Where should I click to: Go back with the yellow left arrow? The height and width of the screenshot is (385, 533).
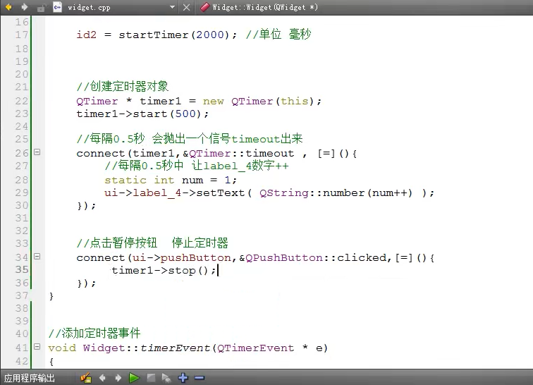[8, 7]
